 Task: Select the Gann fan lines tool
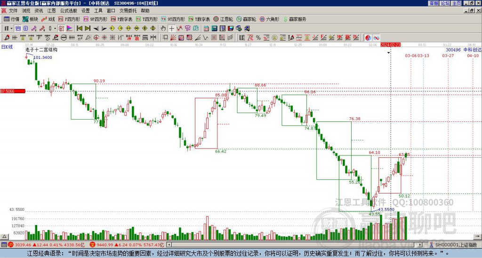(x=173, y=38)
